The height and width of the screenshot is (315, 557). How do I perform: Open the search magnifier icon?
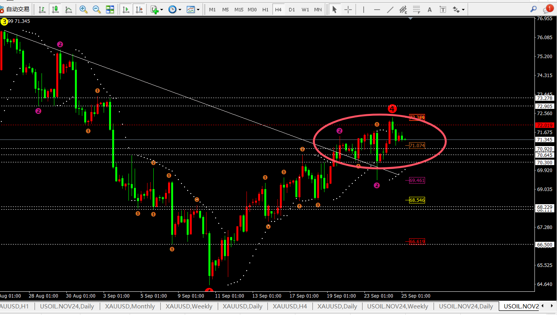[x=534, y=9]
